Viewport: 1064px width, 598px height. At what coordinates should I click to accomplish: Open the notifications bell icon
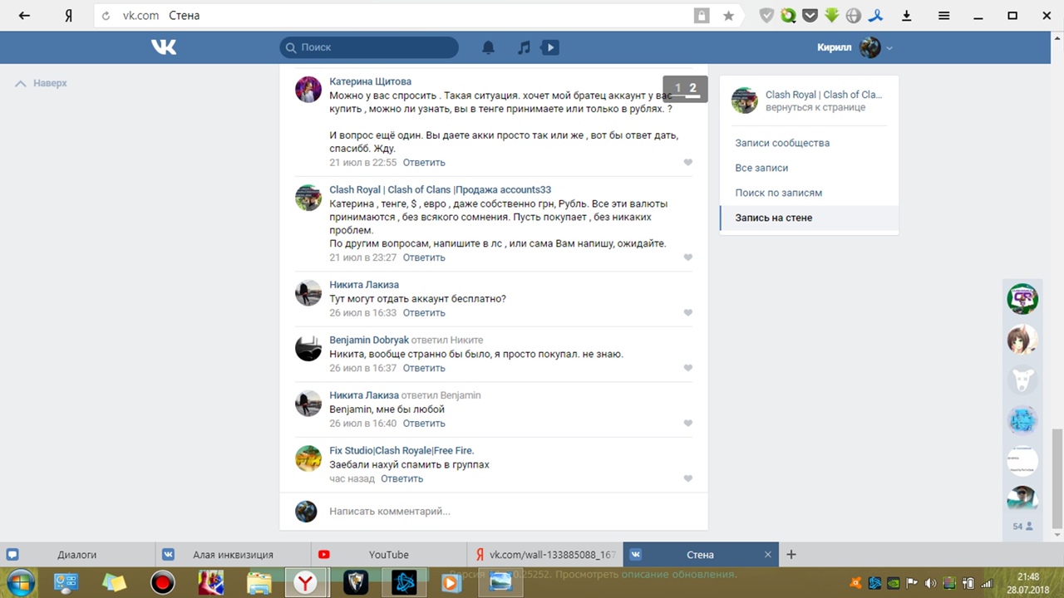coord(489,47)
